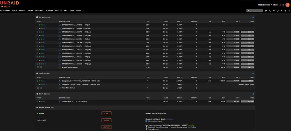
Task: Untick the Write corrections to parity checkbox
Action: click(146, 121)
